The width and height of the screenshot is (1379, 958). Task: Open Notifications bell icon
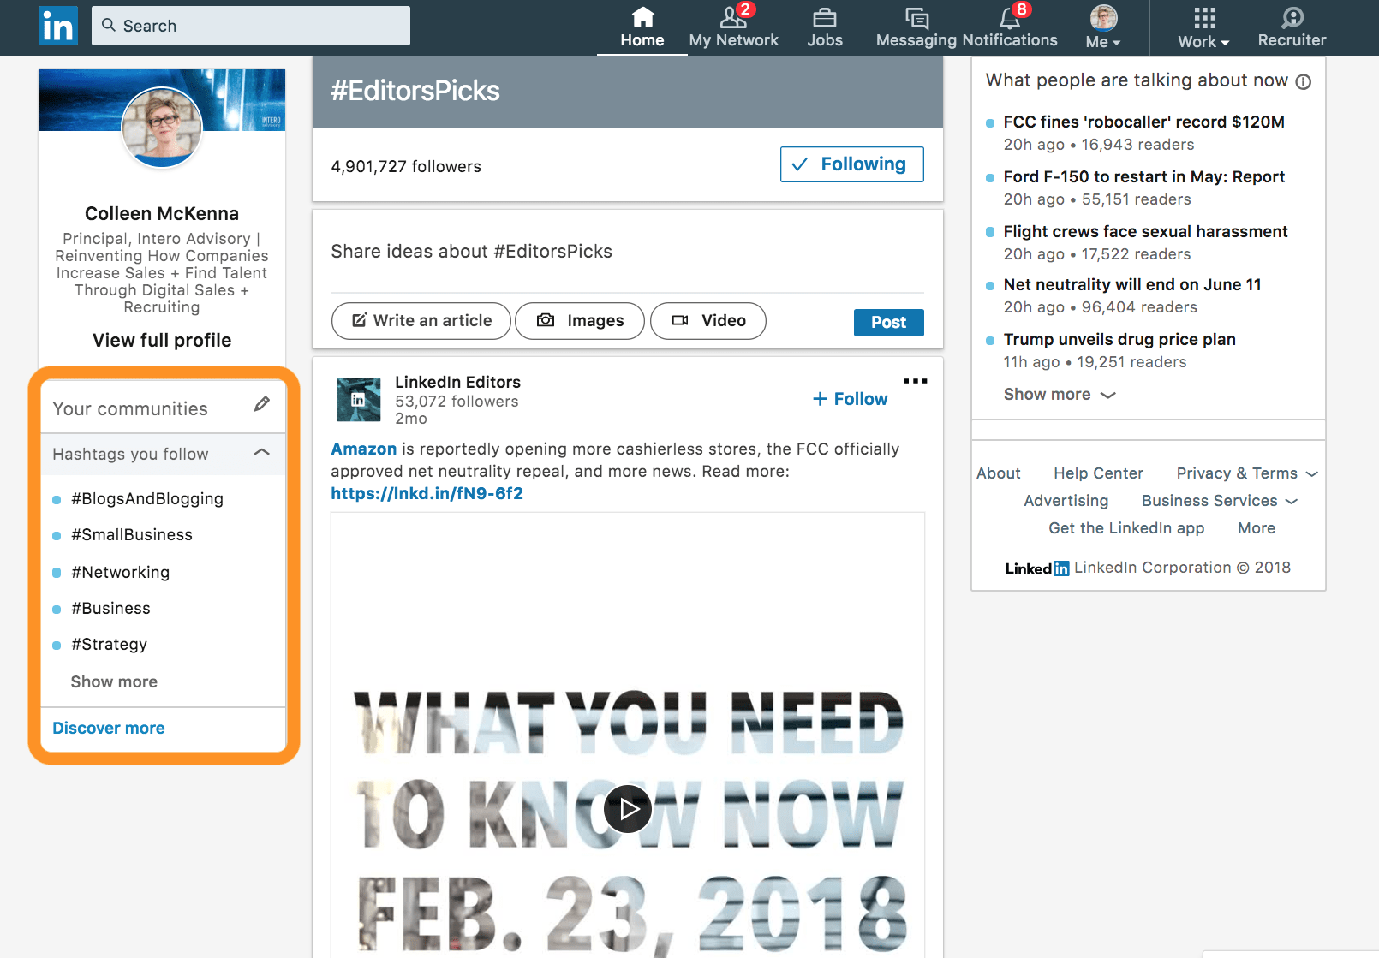[x=1010, y=19]
